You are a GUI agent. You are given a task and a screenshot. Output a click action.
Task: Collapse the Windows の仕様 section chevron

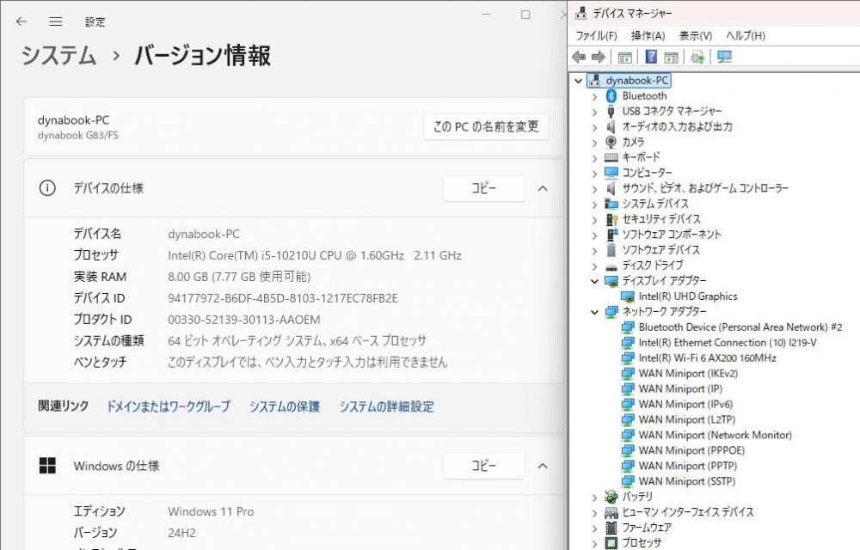(543, 466)
